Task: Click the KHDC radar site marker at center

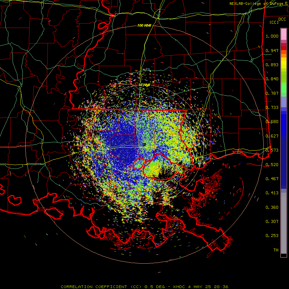Action: pos(144,144)
